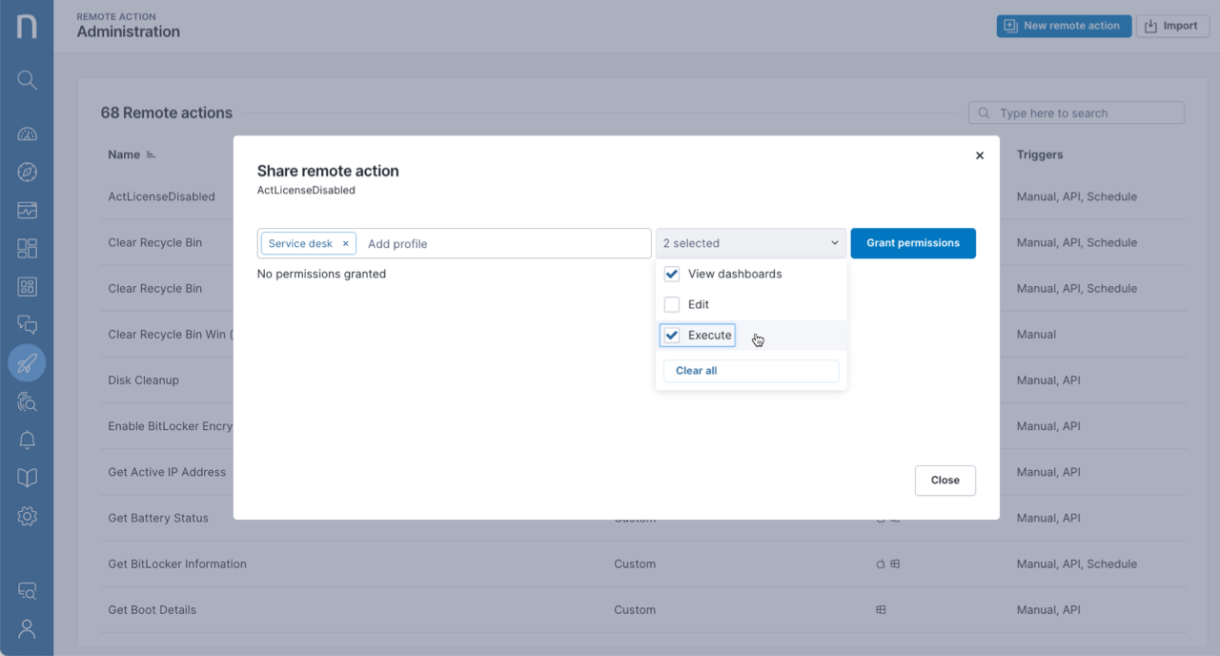1220x656 pixels.
Task: Open the Nexthink search sidebar icon
Action: coord(27,80)
